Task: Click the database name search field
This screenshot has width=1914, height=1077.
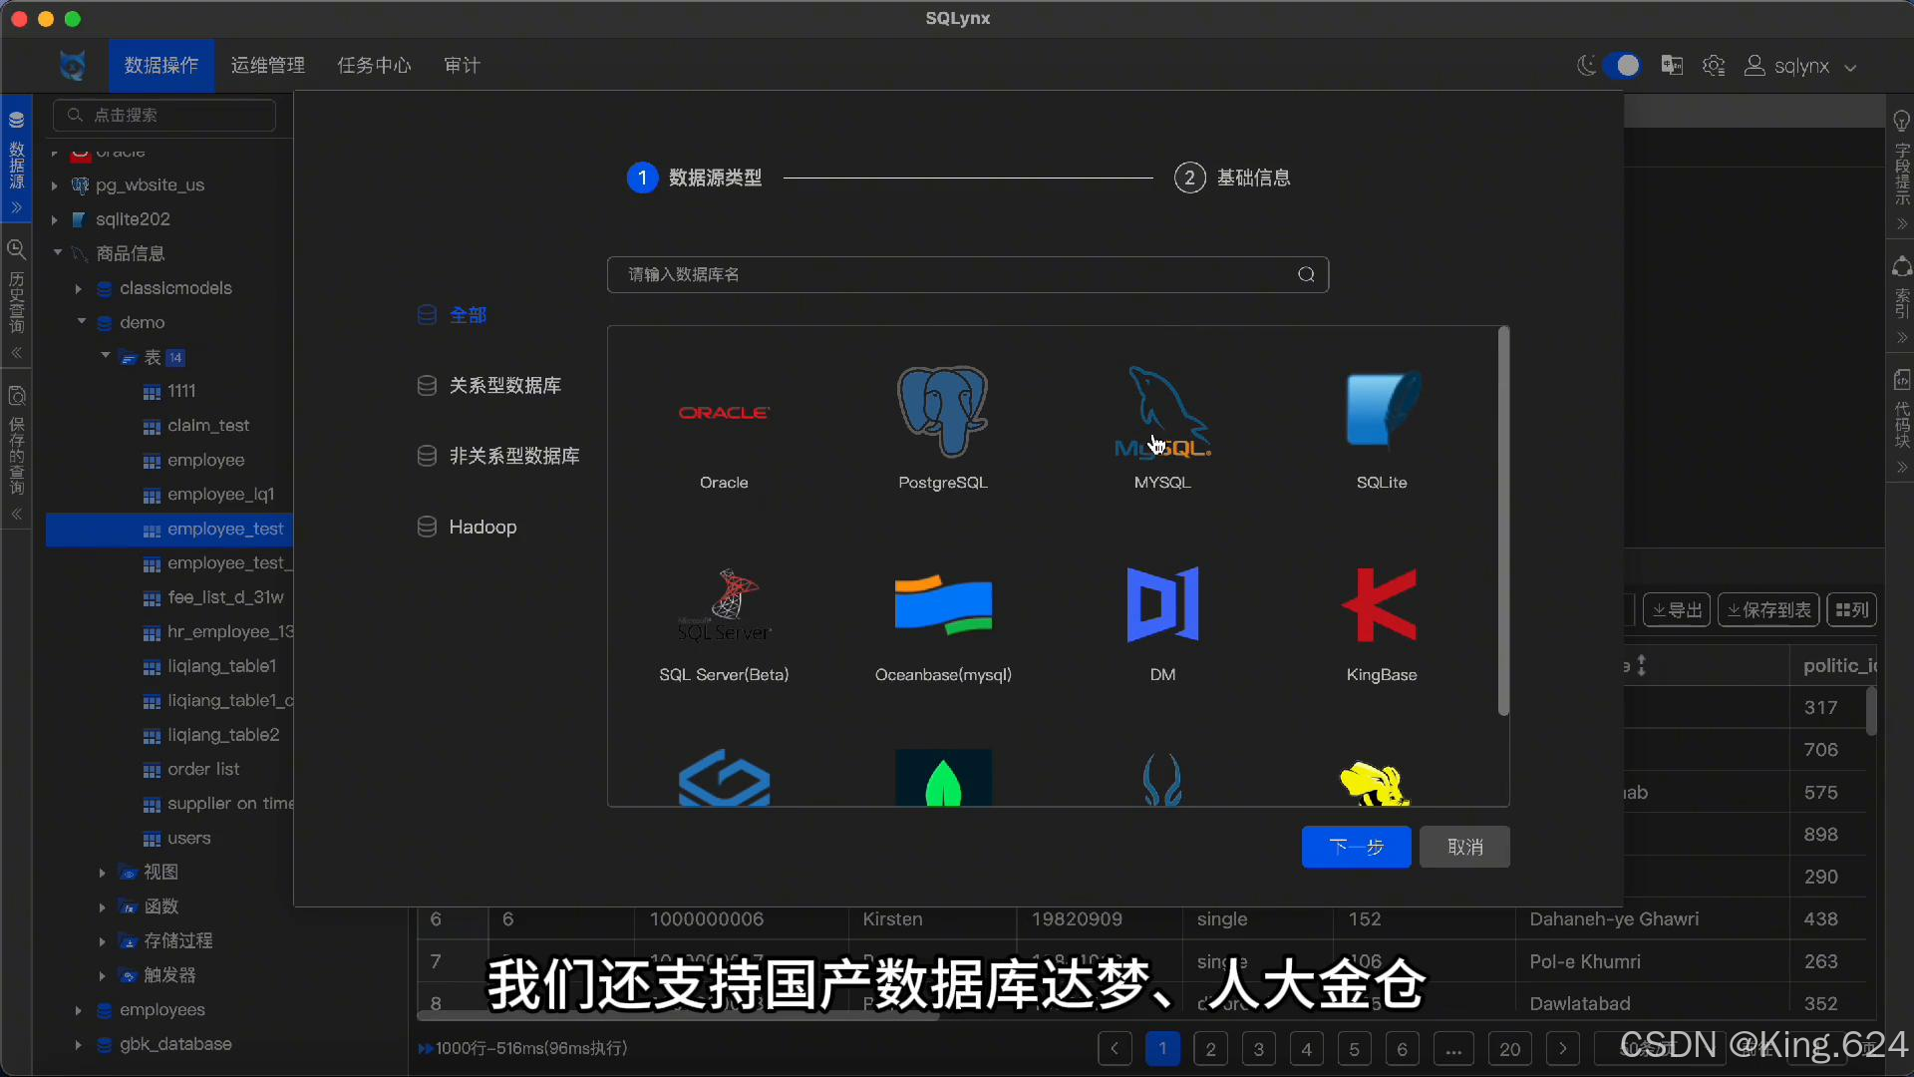Action: [957, 274]
